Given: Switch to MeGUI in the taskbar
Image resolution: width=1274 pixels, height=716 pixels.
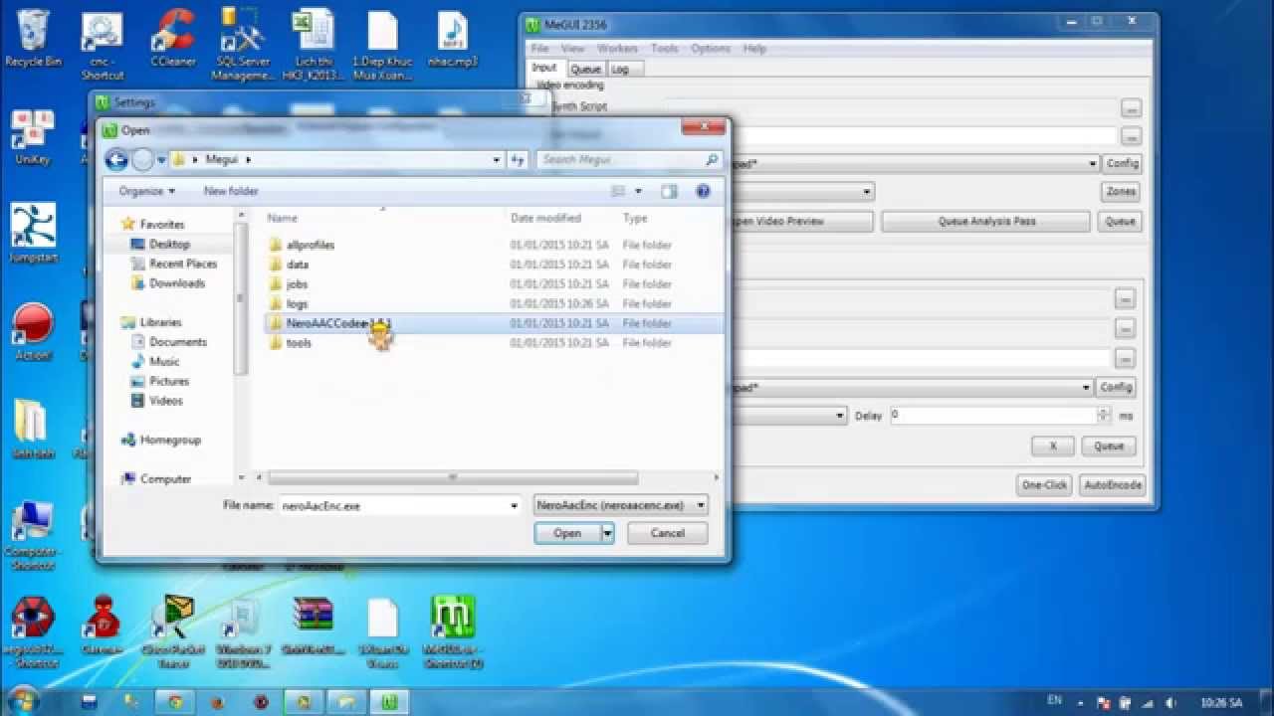Looking at the screenshot, I should (390, 701).
